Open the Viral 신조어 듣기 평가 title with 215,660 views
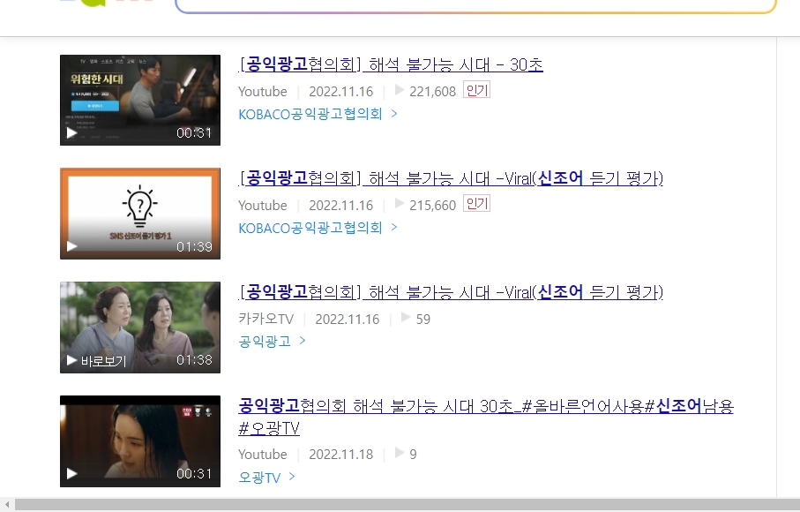Image resolution: width=800 pixels, height=512 pixels. [451, 178]
